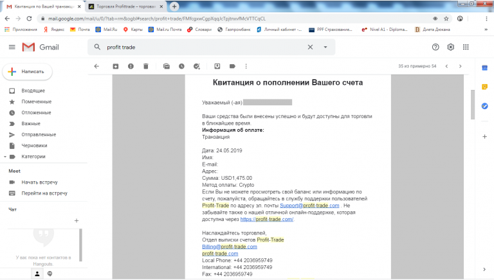Bookmark this page with star icon
Viewport: 494px width, 280px height.
tap(446, 19)
